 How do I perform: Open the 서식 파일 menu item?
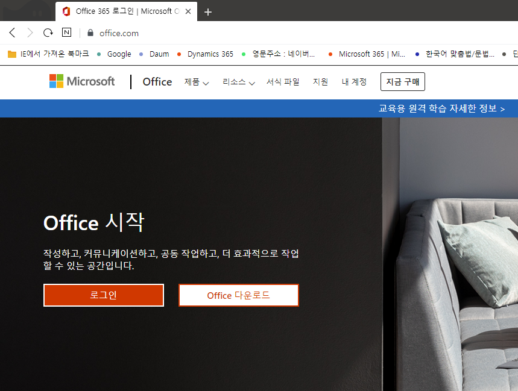pyautogui.click(x=283, y=82)
